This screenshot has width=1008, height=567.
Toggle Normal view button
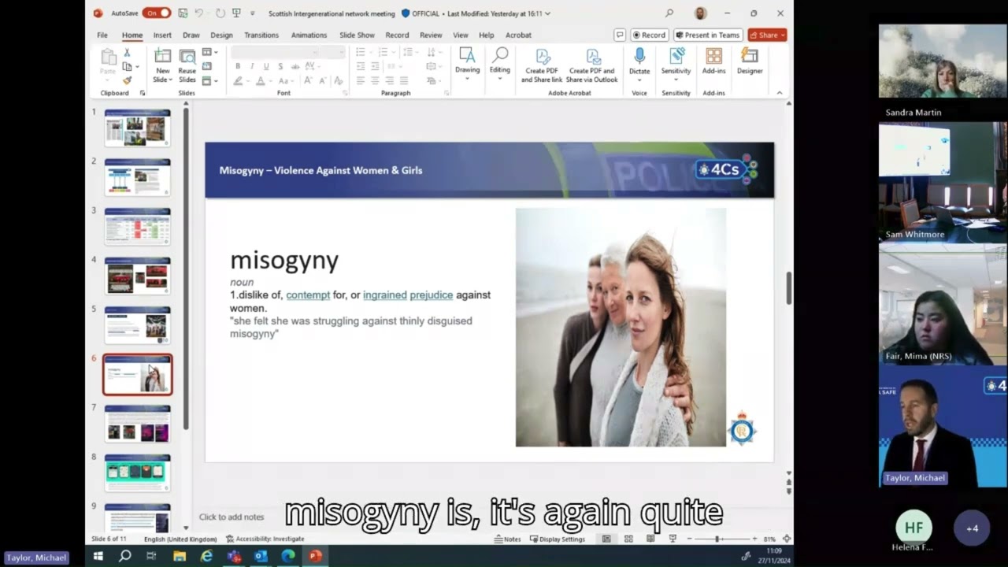tap(606, 539)
